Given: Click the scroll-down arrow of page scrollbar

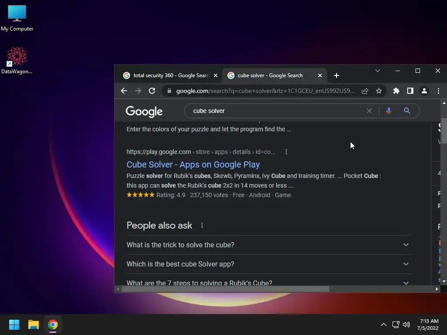Looking at the screenshot, I should 444,281.
